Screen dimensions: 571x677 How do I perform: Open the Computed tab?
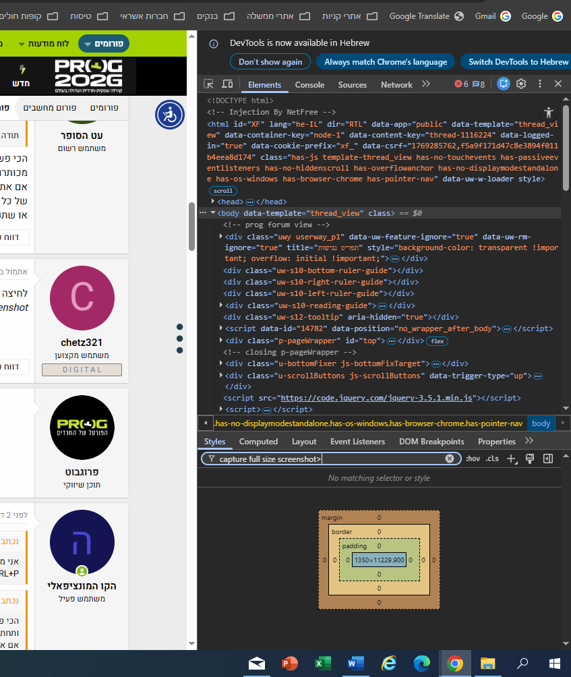pyautogui.click(x=258, y=441)
